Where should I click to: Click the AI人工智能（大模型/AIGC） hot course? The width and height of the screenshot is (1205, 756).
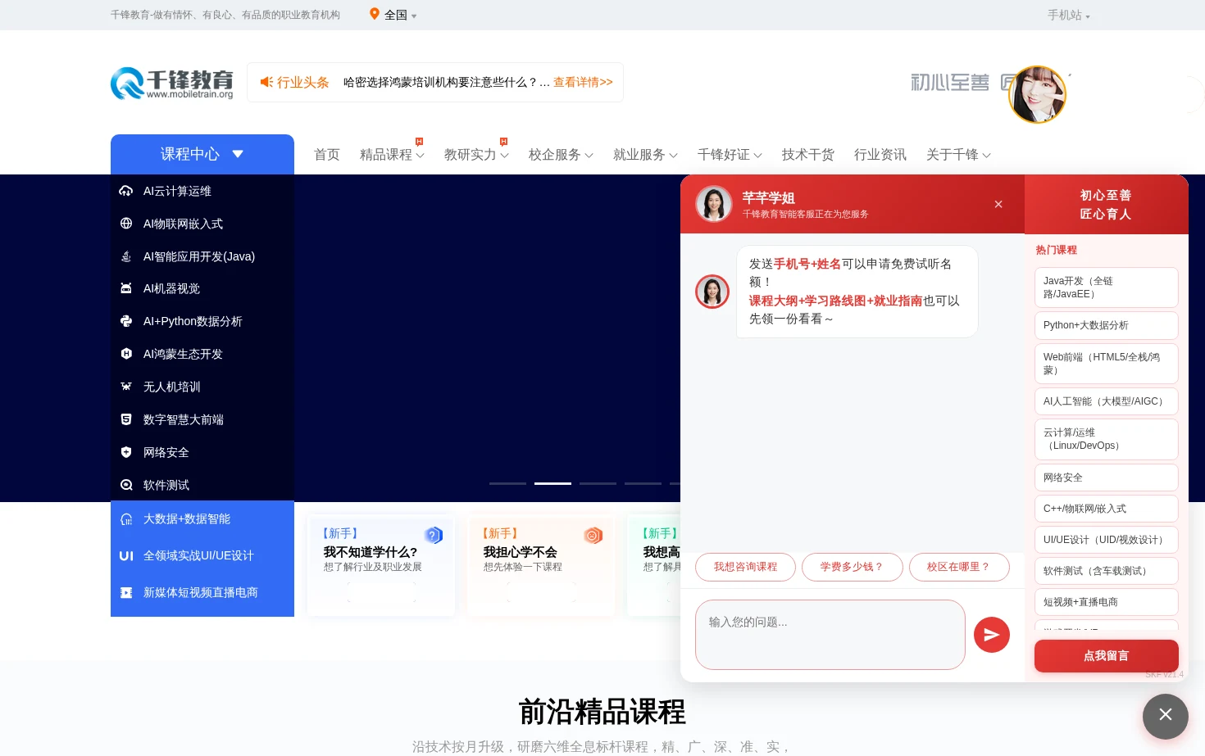(1107, 401)
